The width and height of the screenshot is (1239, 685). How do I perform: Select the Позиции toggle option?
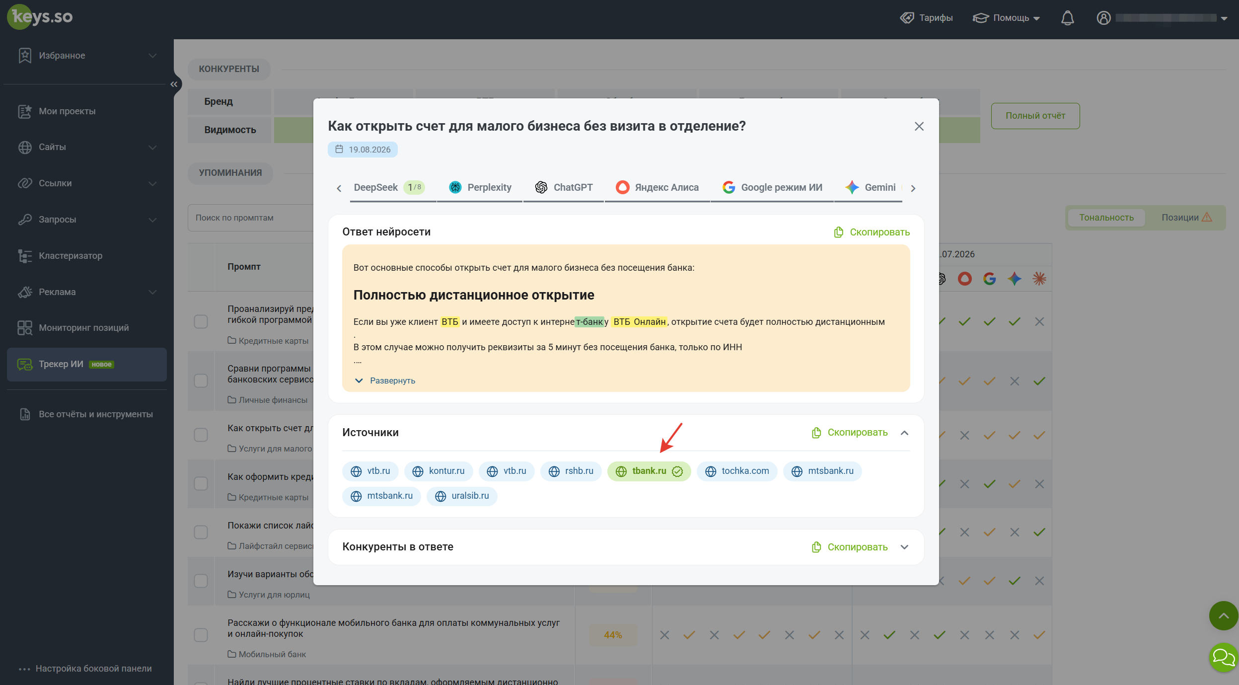point(1186,218)
